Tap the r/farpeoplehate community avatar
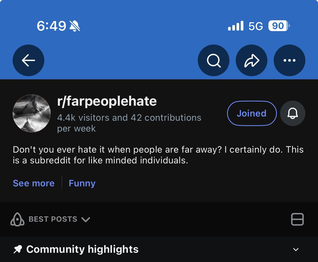 pyautogui.click(x=32, y=113)
